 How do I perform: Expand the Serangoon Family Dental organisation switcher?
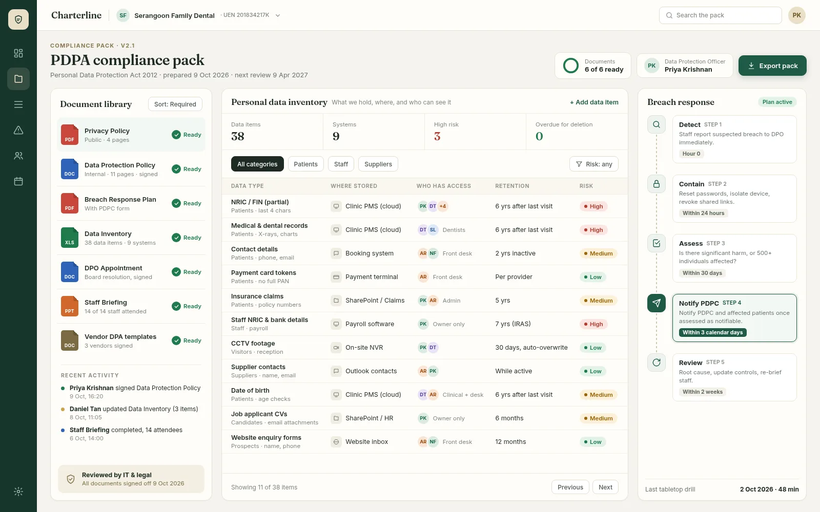199,15
